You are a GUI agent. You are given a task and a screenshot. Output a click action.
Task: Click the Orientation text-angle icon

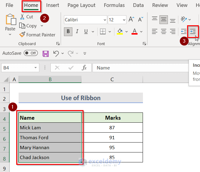184,20
